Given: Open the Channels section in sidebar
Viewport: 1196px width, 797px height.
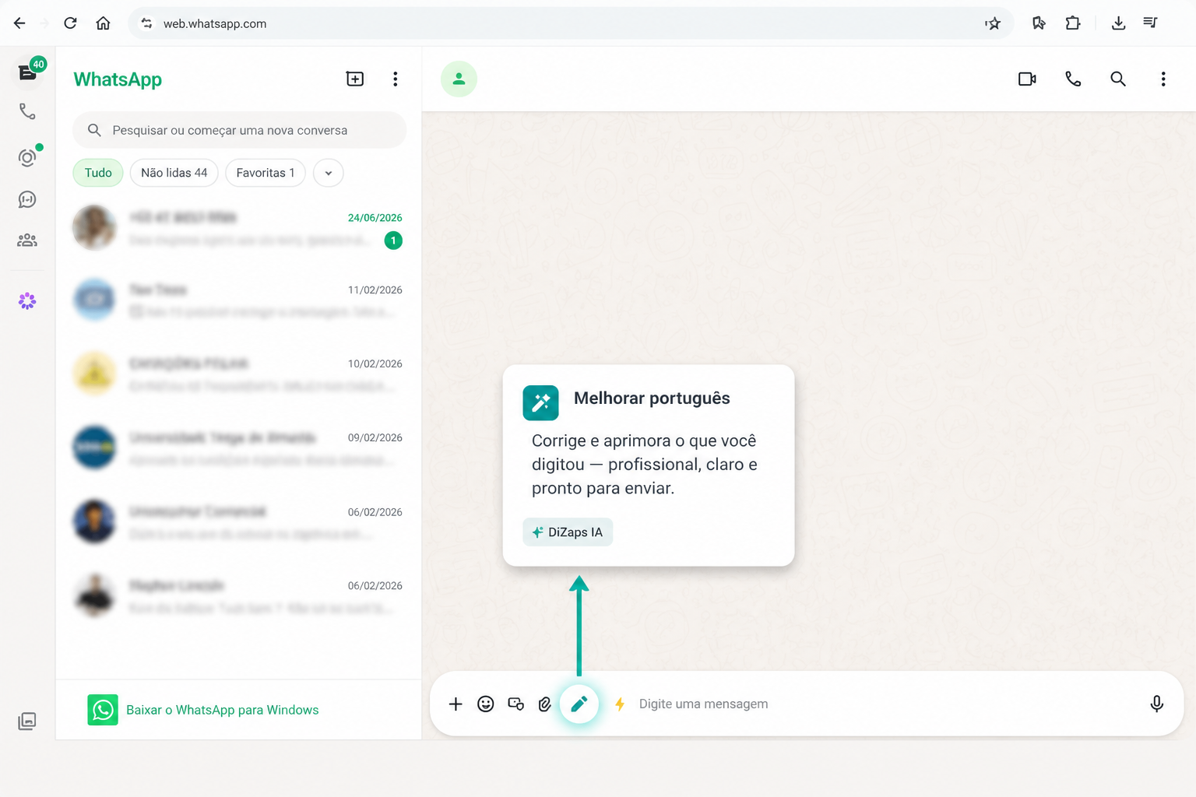Looking at the screenshot, I should click(x=27, y=200).
